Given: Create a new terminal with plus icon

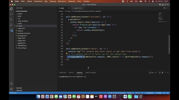Looking at the screenshot, I should point(155,72).
